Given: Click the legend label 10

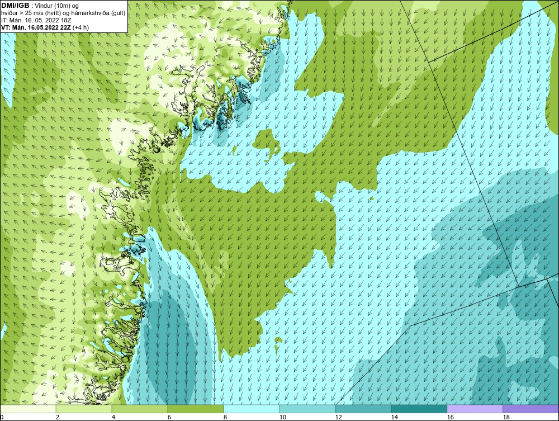Looking at the screenshot, I should 283,417.
